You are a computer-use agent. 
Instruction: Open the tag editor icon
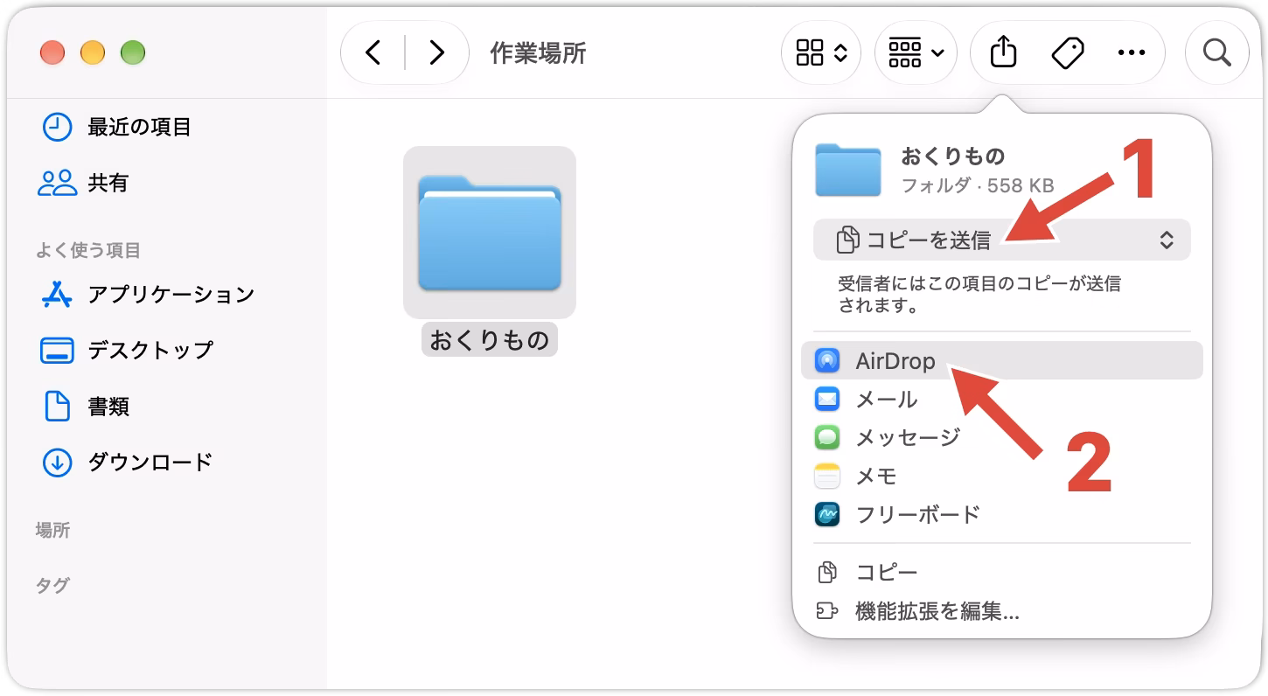pos(1068,53)
